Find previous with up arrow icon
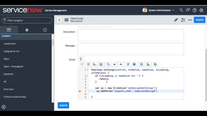The height and width of the screenshot is (116, 207). 121,64
